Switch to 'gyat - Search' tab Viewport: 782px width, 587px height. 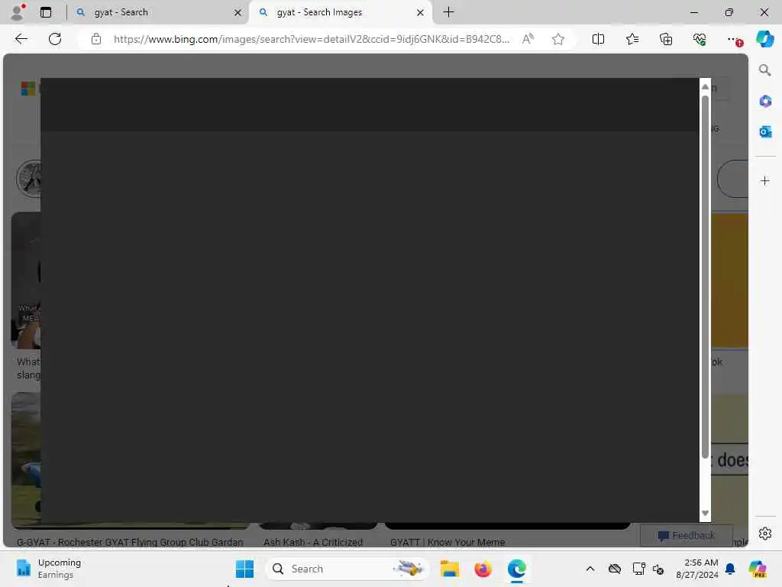[157, 12]
